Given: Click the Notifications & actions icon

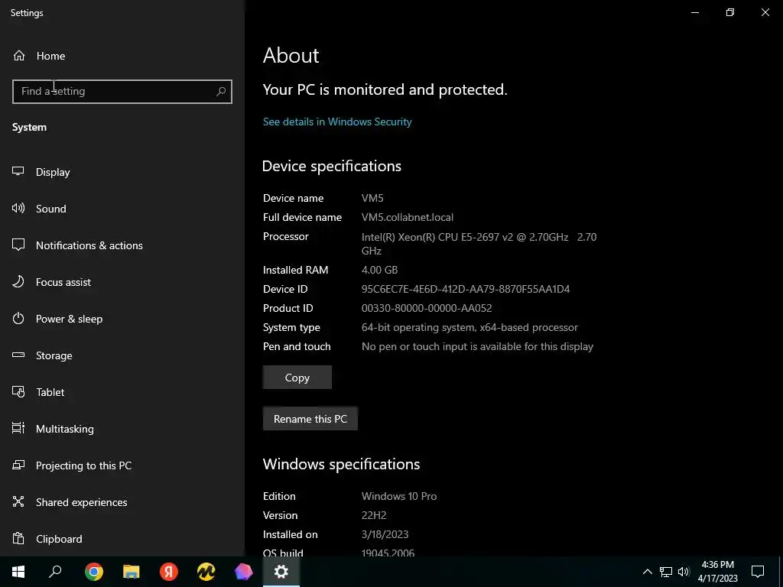Looking at the screenshot, I should pos(18,245).
